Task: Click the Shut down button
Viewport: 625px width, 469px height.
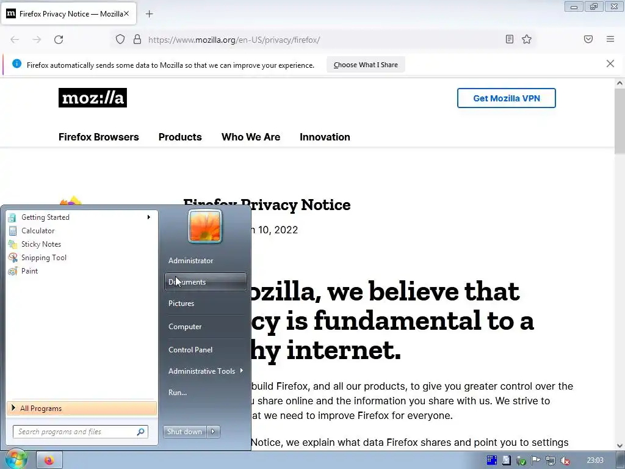Action: tap(185, 432)
